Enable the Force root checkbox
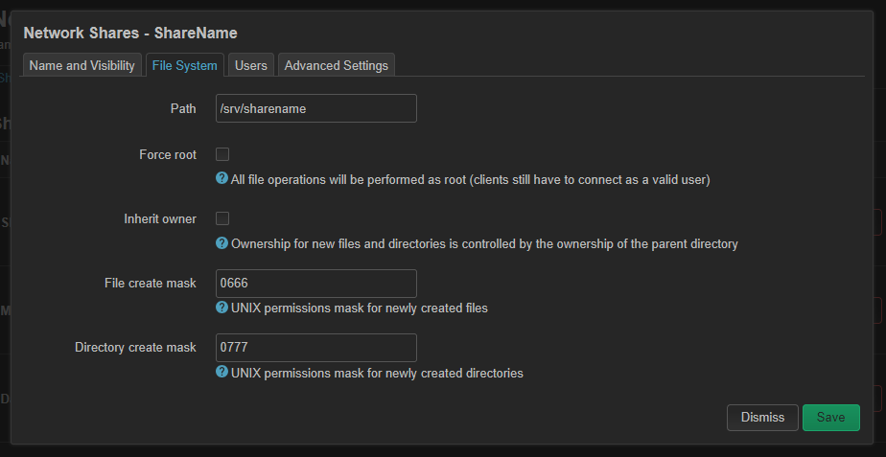The image size is (886, 457). pos(222,154)
